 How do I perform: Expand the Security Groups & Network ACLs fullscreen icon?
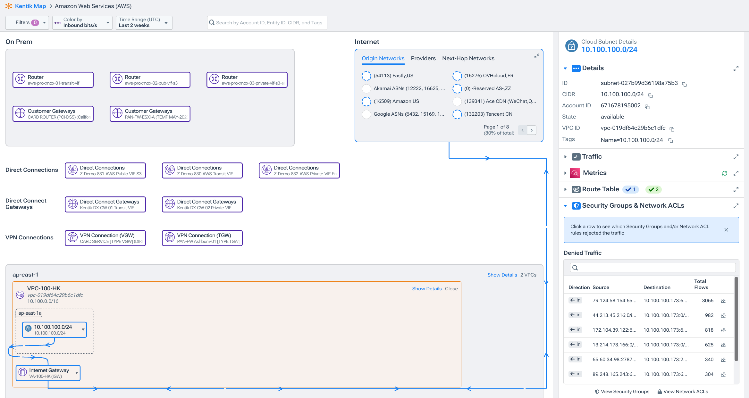[x=736, y=206]
